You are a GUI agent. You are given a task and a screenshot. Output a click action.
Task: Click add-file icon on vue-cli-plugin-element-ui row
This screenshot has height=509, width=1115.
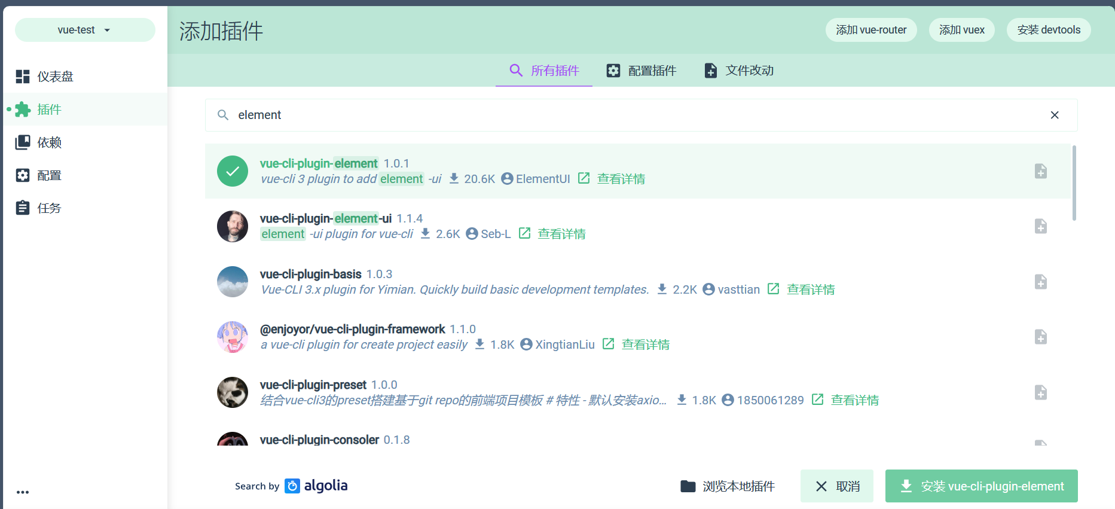point(1041,226)
